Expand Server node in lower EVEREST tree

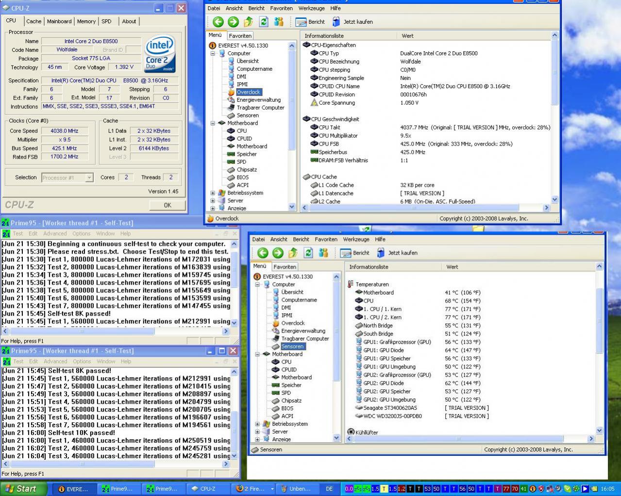click(x=257, y=432)
